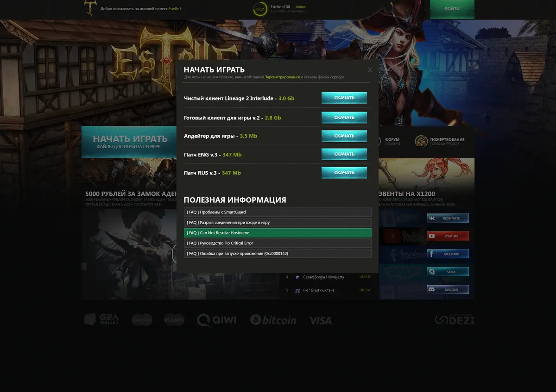556x392 pixels.
Task: Click the 5000 РУБЛЕЙ ЗА ЗАМОК АДЕН headline
Action: pos(130,194)
